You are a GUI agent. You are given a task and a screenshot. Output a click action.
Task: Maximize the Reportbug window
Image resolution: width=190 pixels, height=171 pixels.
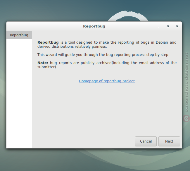point(168,26)
